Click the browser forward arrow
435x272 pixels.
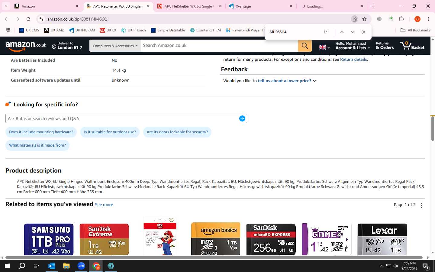(x=18, y=19)
